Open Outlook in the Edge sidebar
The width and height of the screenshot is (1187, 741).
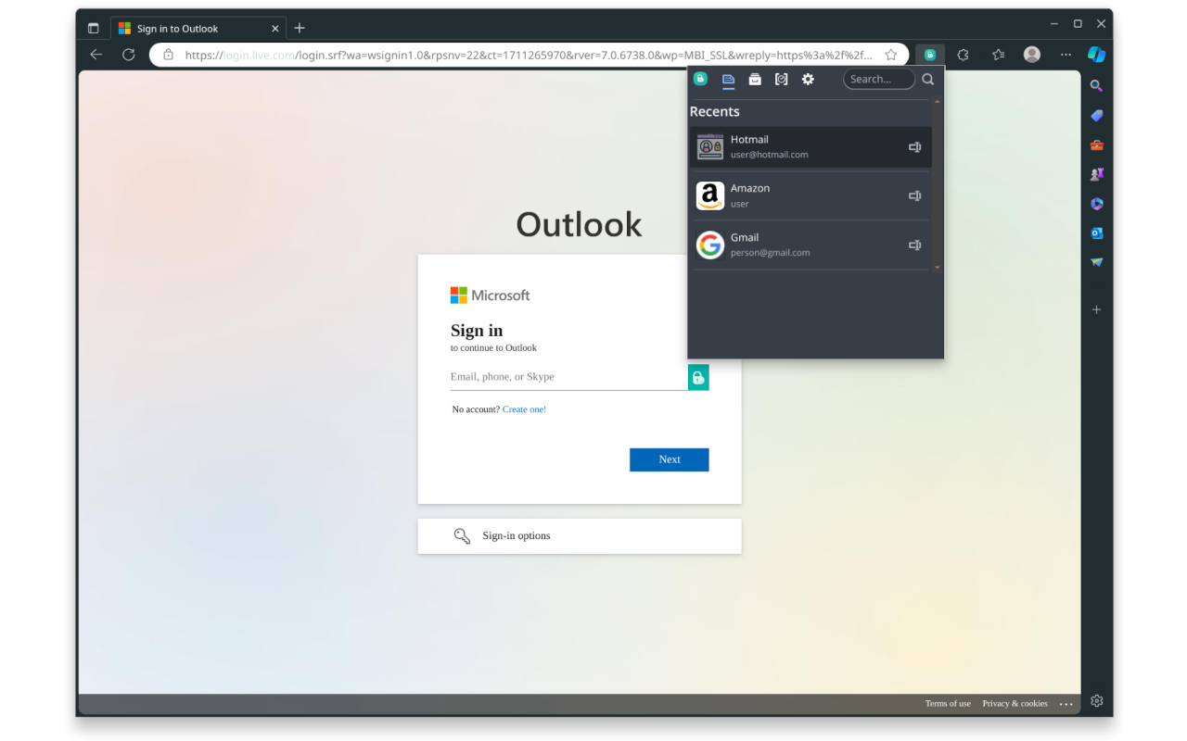coord(1096,233)
